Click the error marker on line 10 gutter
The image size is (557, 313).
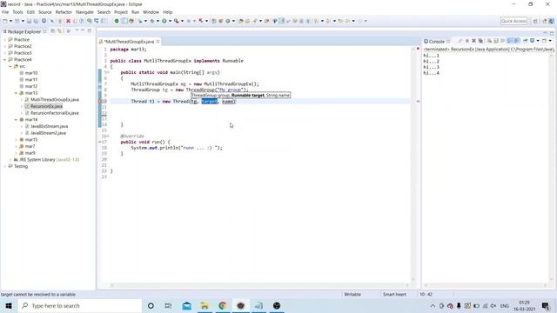tap(100, 102)
